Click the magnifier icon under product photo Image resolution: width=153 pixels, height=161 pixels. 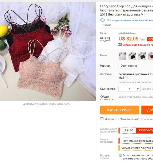point(24,104)
